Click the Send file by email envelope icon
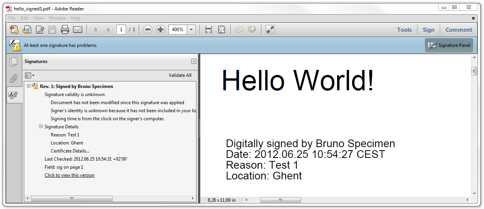 click(x=78, y=30)
